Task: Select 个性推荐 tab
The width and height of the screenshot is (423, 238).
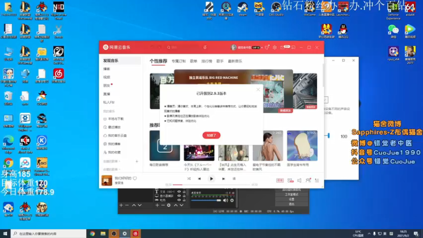Action: tap(158, 61)
